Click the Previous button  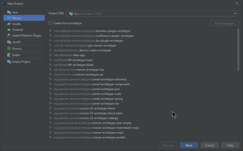click(168, 145)
